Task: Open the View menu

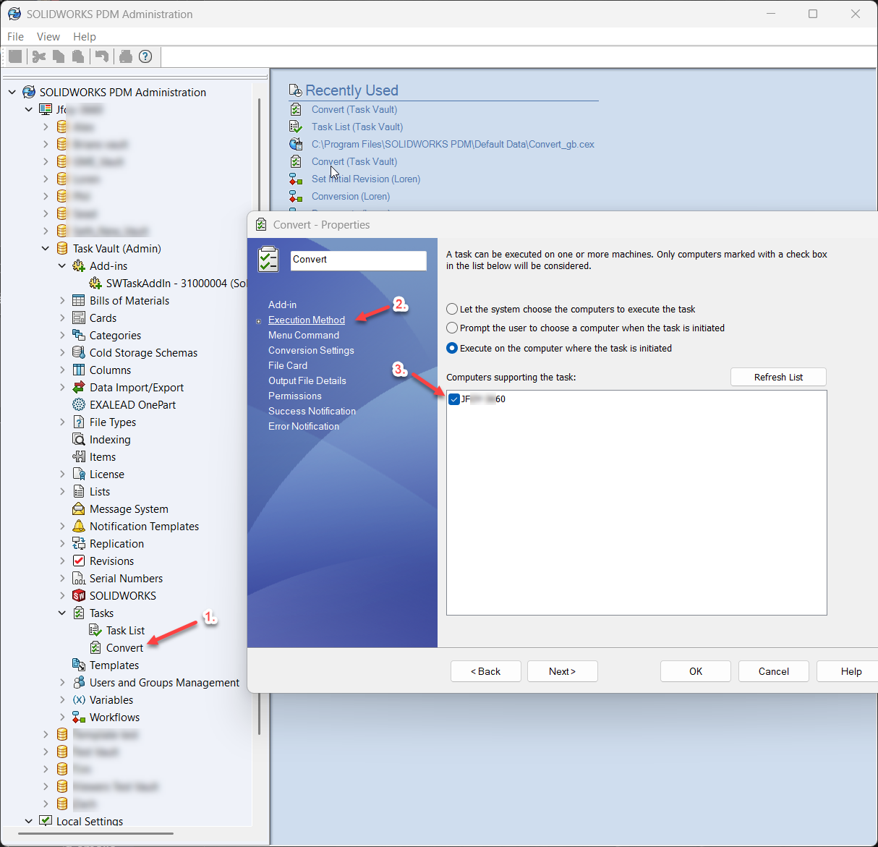Action: click(x=48, y=36)
